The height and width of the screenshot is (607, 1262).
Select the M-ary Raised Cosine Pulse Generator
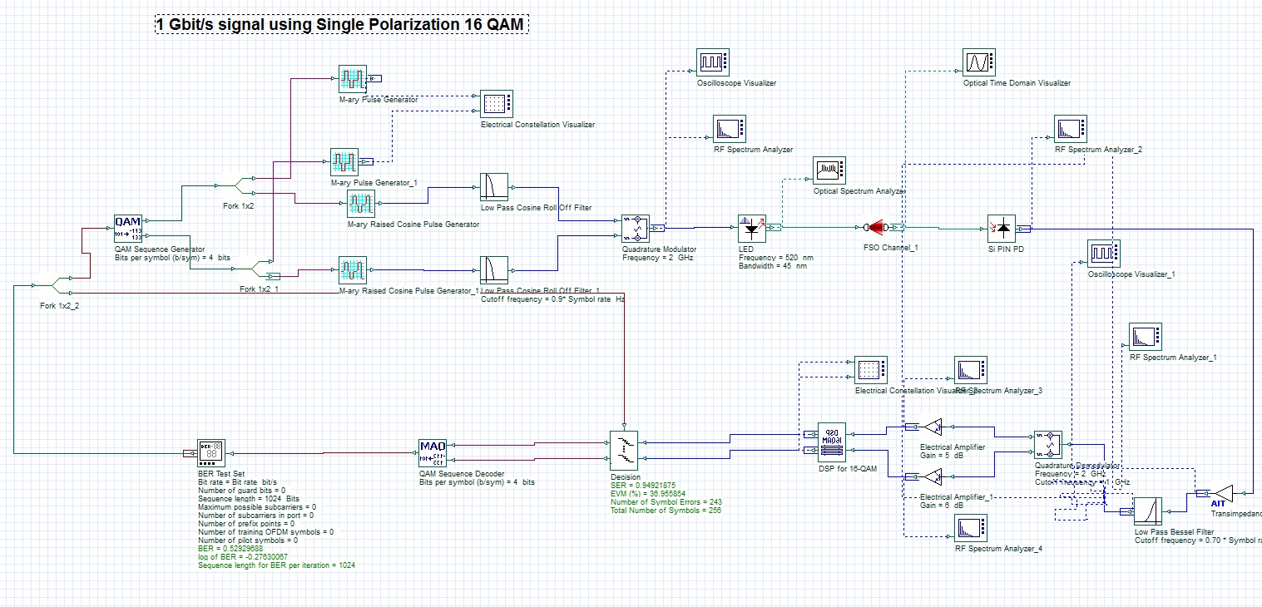(x=361, y=202)
